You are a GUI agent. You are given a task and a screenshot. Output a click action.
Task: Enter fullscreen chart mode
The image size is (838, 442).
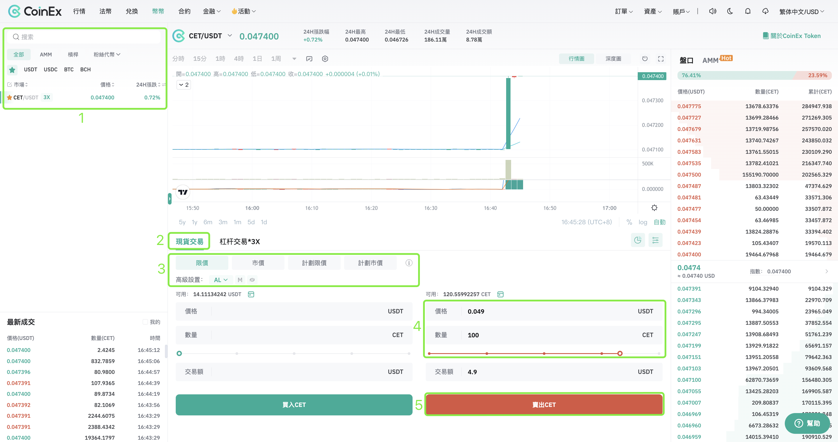coord(661,59)
